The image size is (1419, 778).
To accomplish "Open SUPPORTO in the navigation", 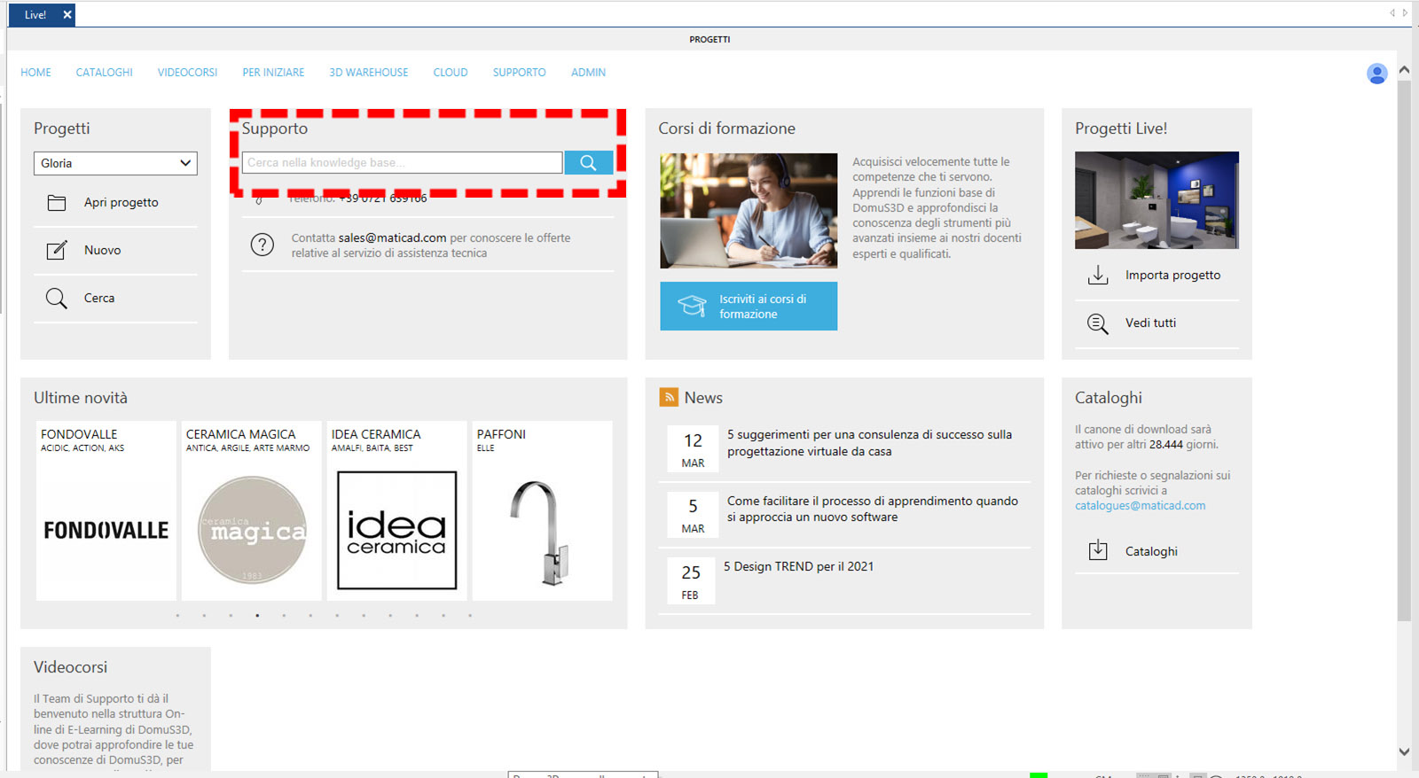I will (520, 73).
